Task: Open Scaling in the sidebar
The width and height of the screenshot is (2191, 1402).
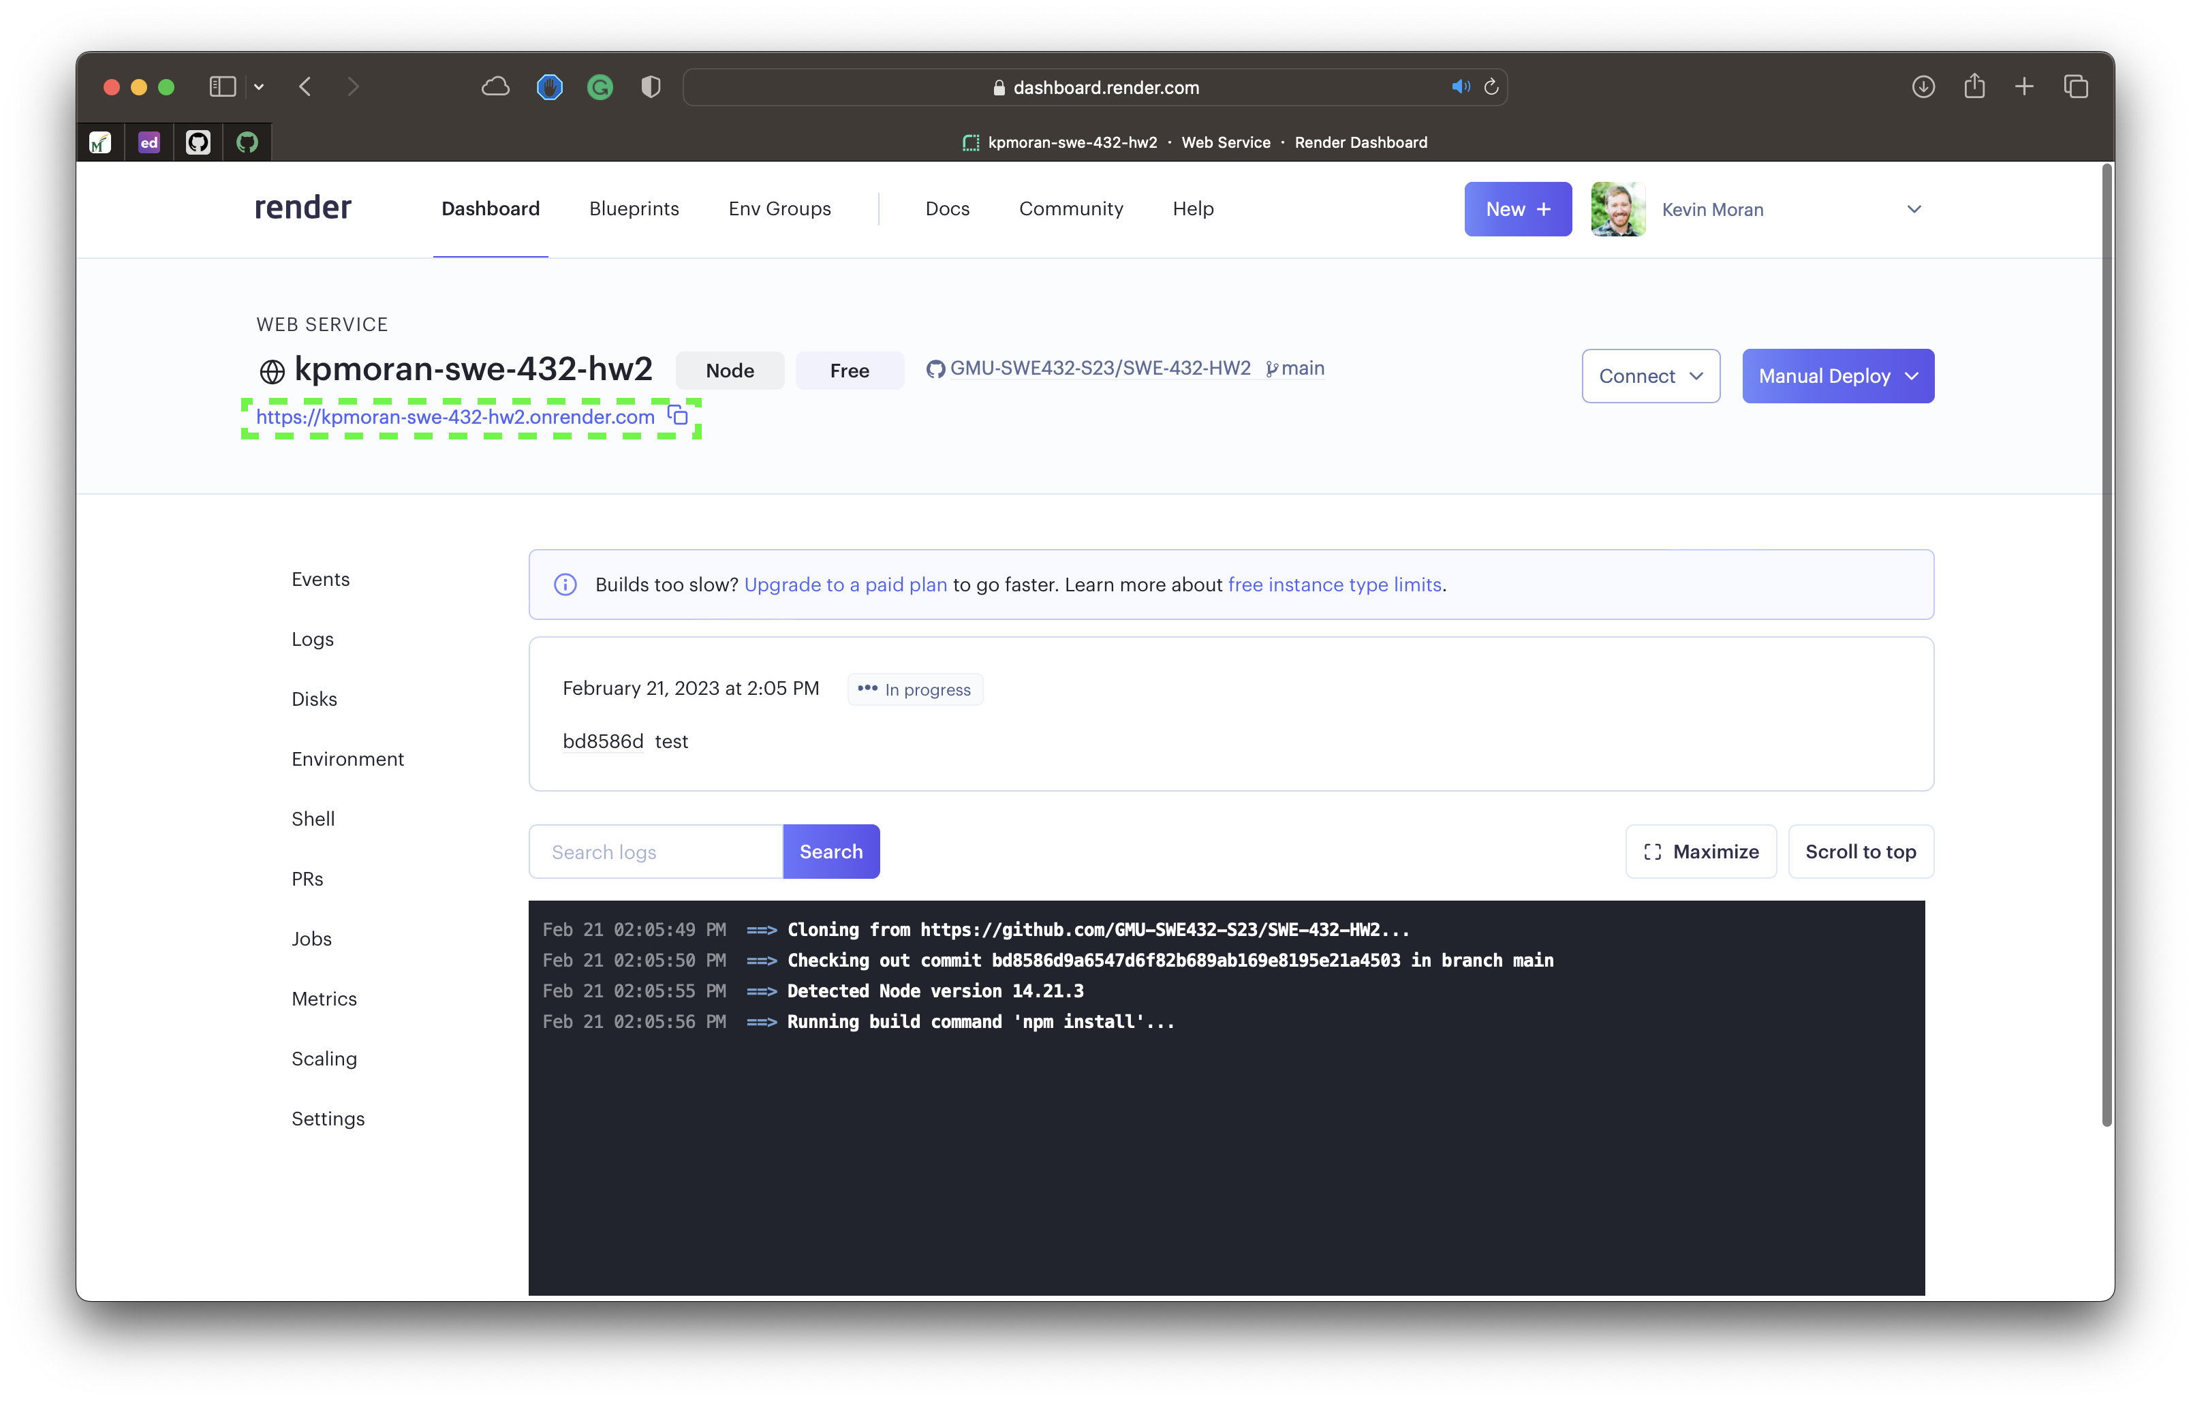Action: coord(324,1059)
